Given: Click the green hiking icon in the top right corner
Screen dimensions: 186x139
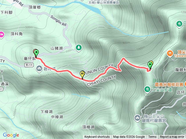Looking at the screenshot, I should pyautogui.click(x=179, y=24).
